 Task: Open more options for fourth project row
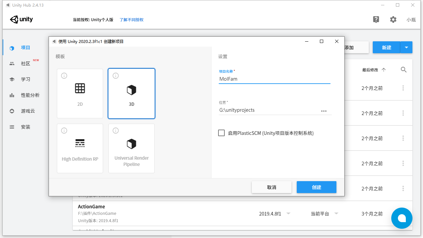click(x=403, y=163)
